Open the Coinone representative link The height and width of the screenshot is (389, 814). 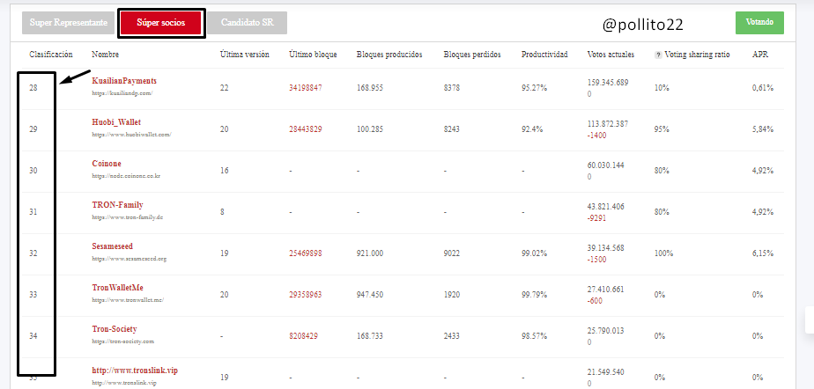tap(107, 164)
